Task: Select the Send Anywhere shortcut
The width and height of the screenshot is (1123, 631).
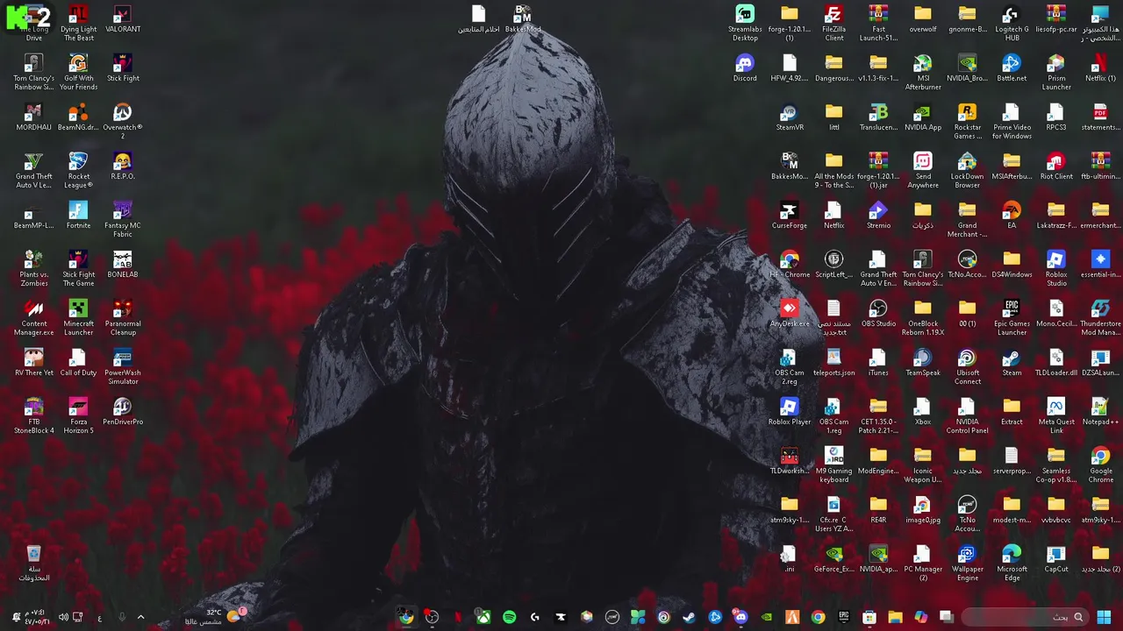Action: pyautogui.click(x=923, y=171)
